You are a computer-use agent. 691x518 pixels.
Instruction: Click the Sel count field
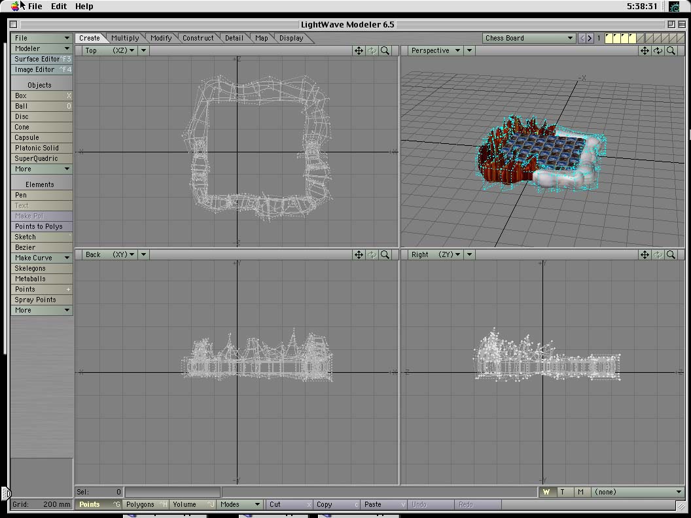(99, 492)
